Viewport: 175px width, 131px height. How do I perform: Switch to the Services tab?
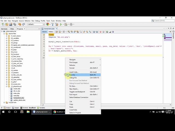(x=4, y=29)
